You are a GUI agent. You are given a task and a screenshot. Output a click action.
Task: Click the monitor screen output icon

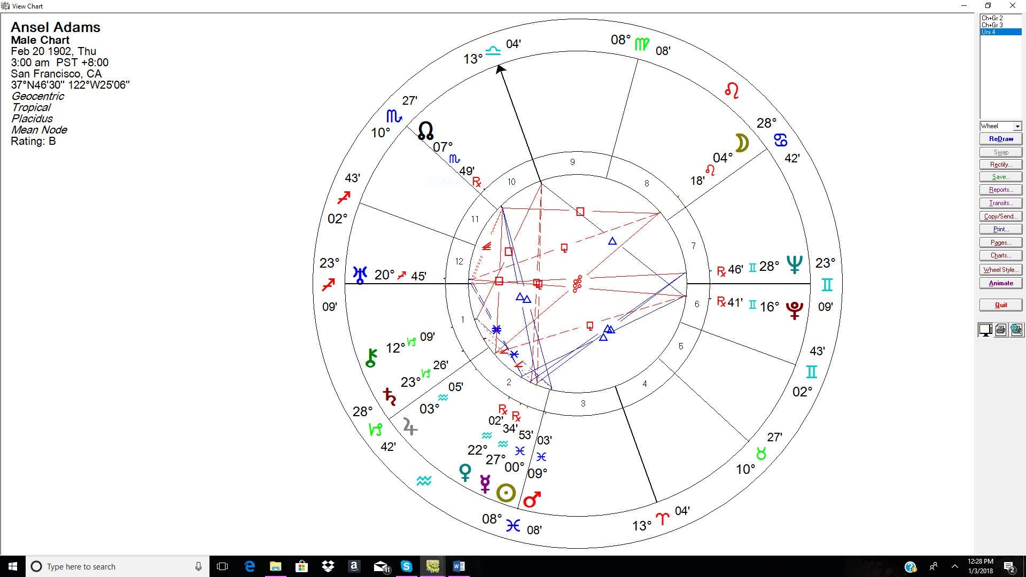tap(985, 330)
